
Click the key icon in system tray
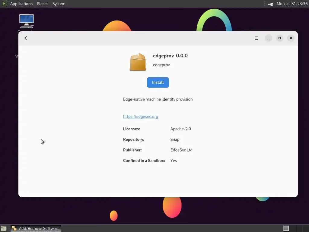[271, 4]
